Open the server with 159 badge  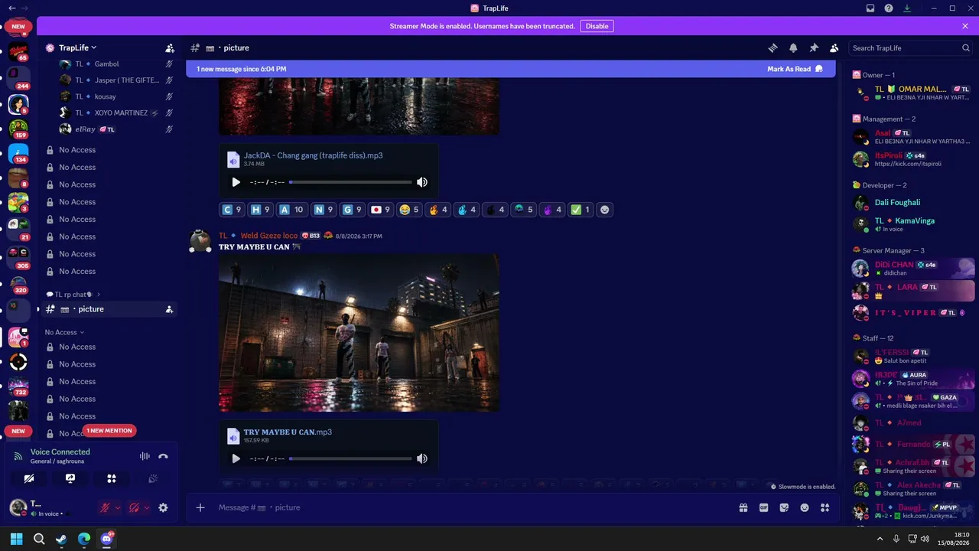coord(18,128)
